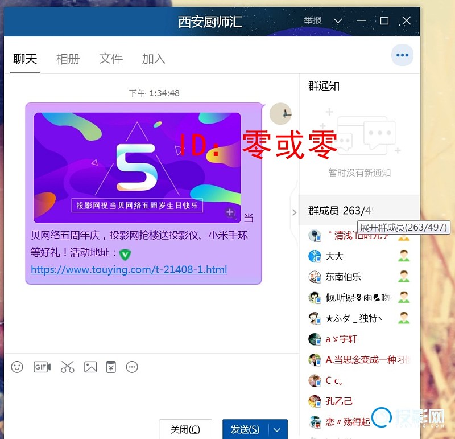The width and height of the screenshot is (455, 439).
Task: Open the title bar dropdown arrow menu
Action: 338,21
